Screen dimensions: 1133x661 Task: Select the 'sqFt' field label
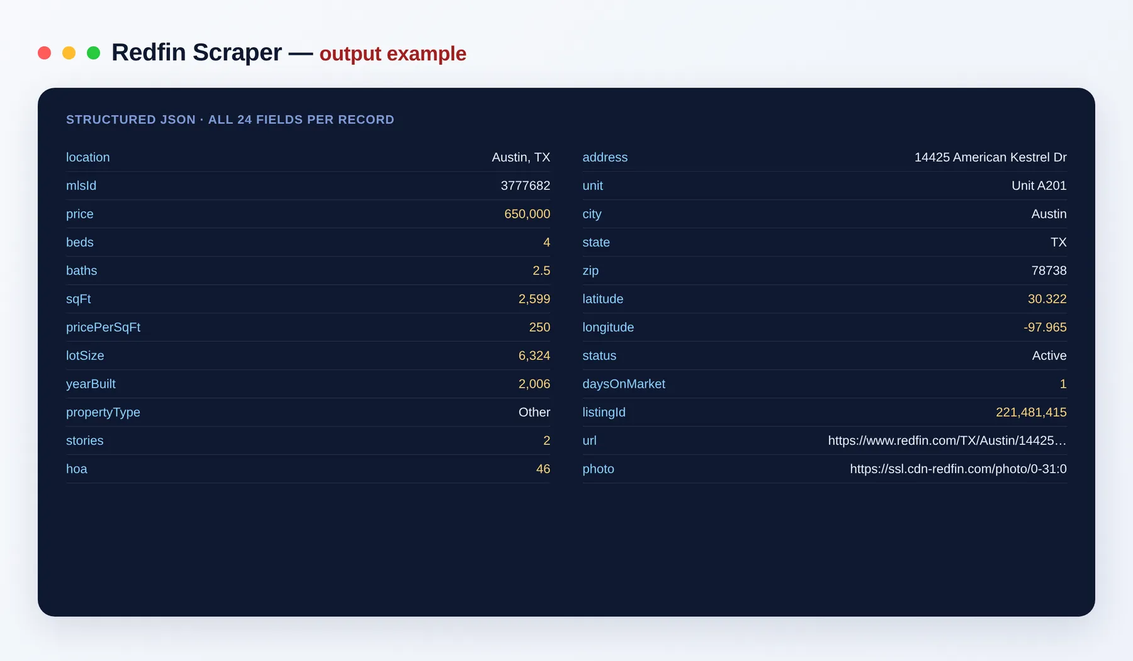tap(79, 299)
